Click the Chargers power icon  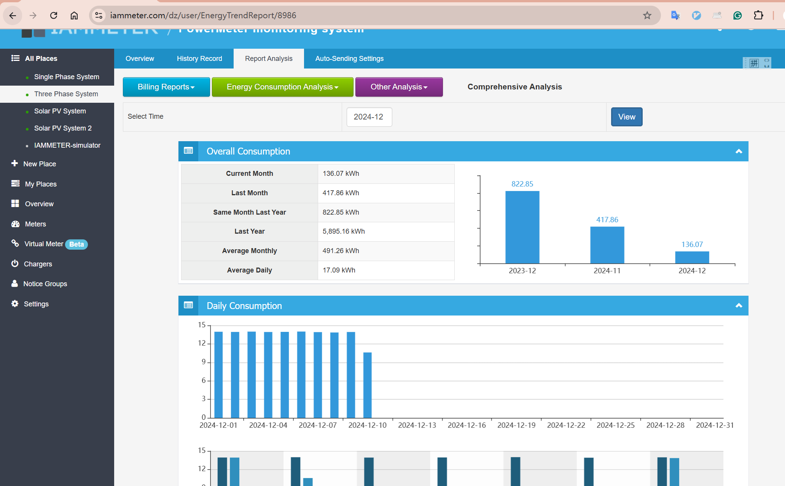click(15, 263)
